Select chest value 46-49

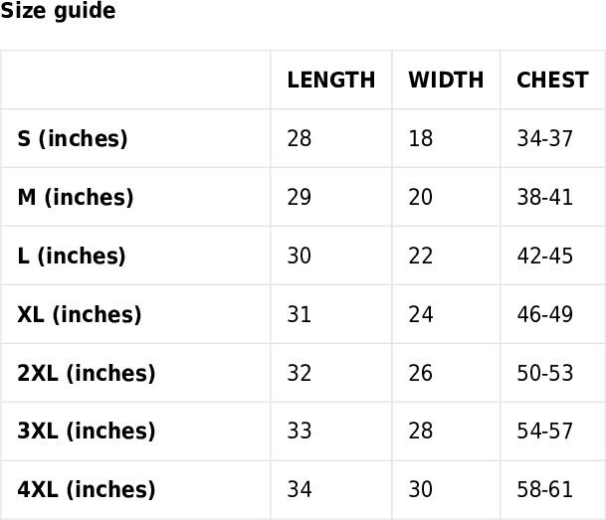[545, 314]
